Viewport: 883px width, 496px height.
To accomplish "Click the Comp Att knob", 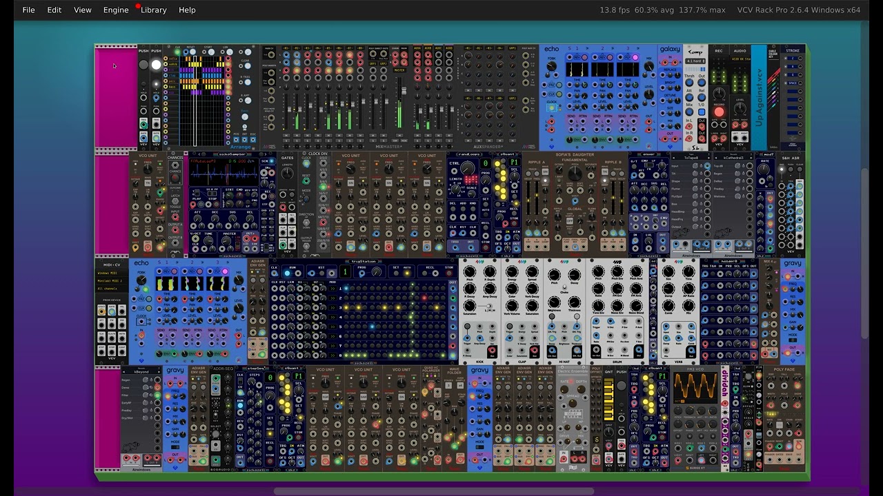I will point(689,97).
